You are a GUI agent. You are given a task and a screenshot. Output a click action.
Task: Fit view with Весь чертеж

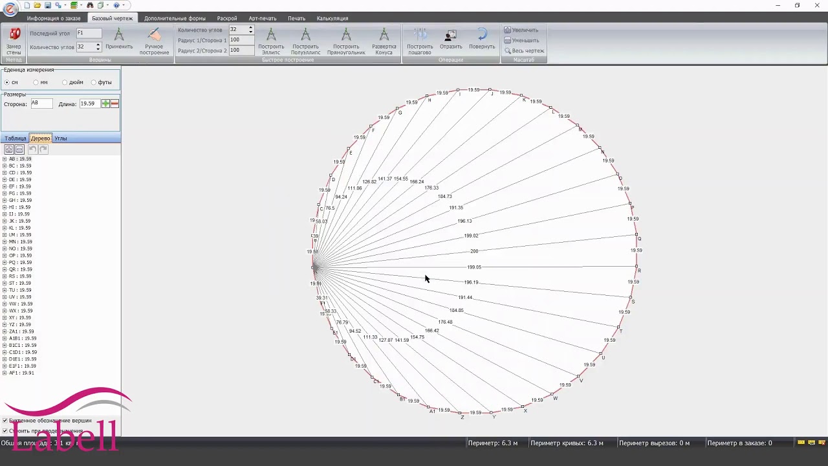point(524,50)
